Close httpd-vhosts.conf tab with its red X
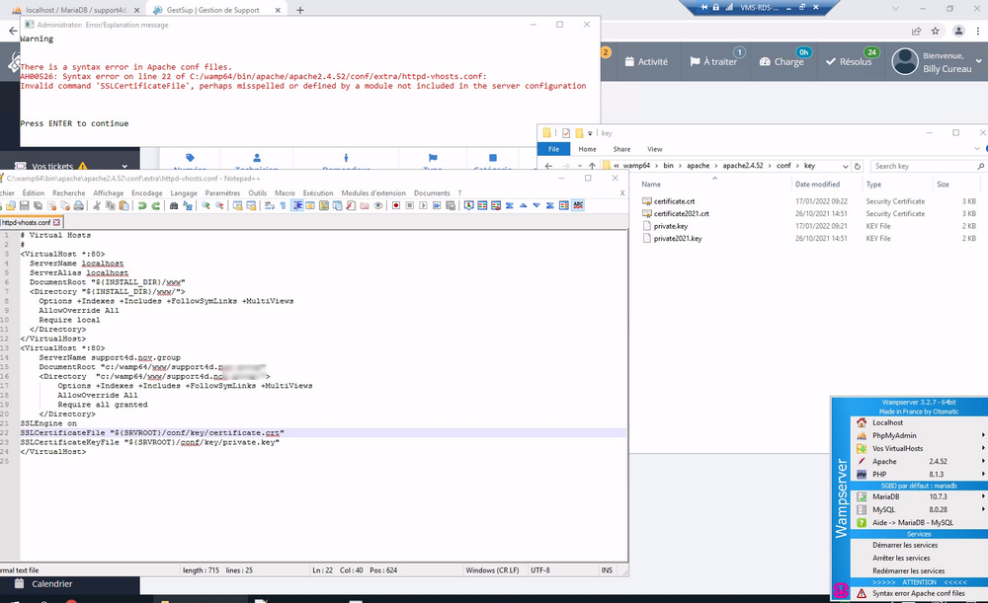 tap(56, 222)
